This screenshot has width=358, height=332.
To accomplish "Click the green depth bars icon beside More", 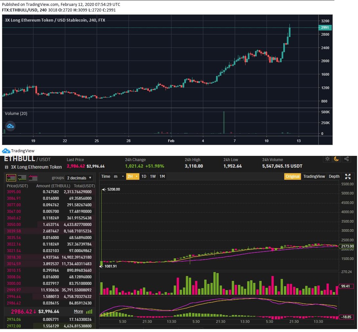I will click(89, 311).
